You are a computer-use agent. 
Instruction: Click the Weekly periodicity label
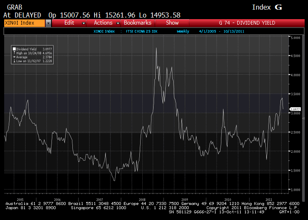[183, 31]
